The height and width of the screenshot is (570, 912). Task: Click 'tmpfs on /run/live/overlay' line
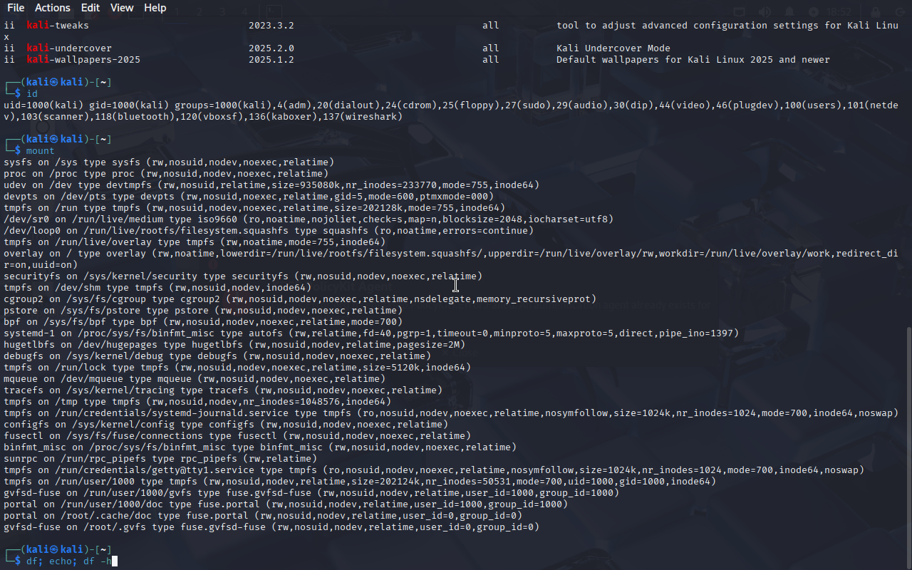[x=195, y=242]
